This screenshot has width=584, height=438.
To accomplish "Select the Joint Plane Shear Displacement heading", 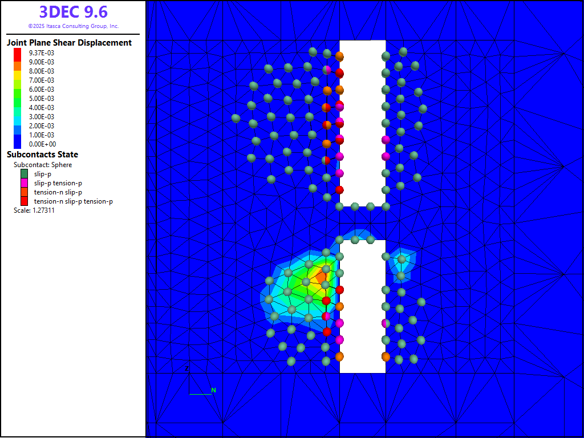I will [x=69, y=43].
